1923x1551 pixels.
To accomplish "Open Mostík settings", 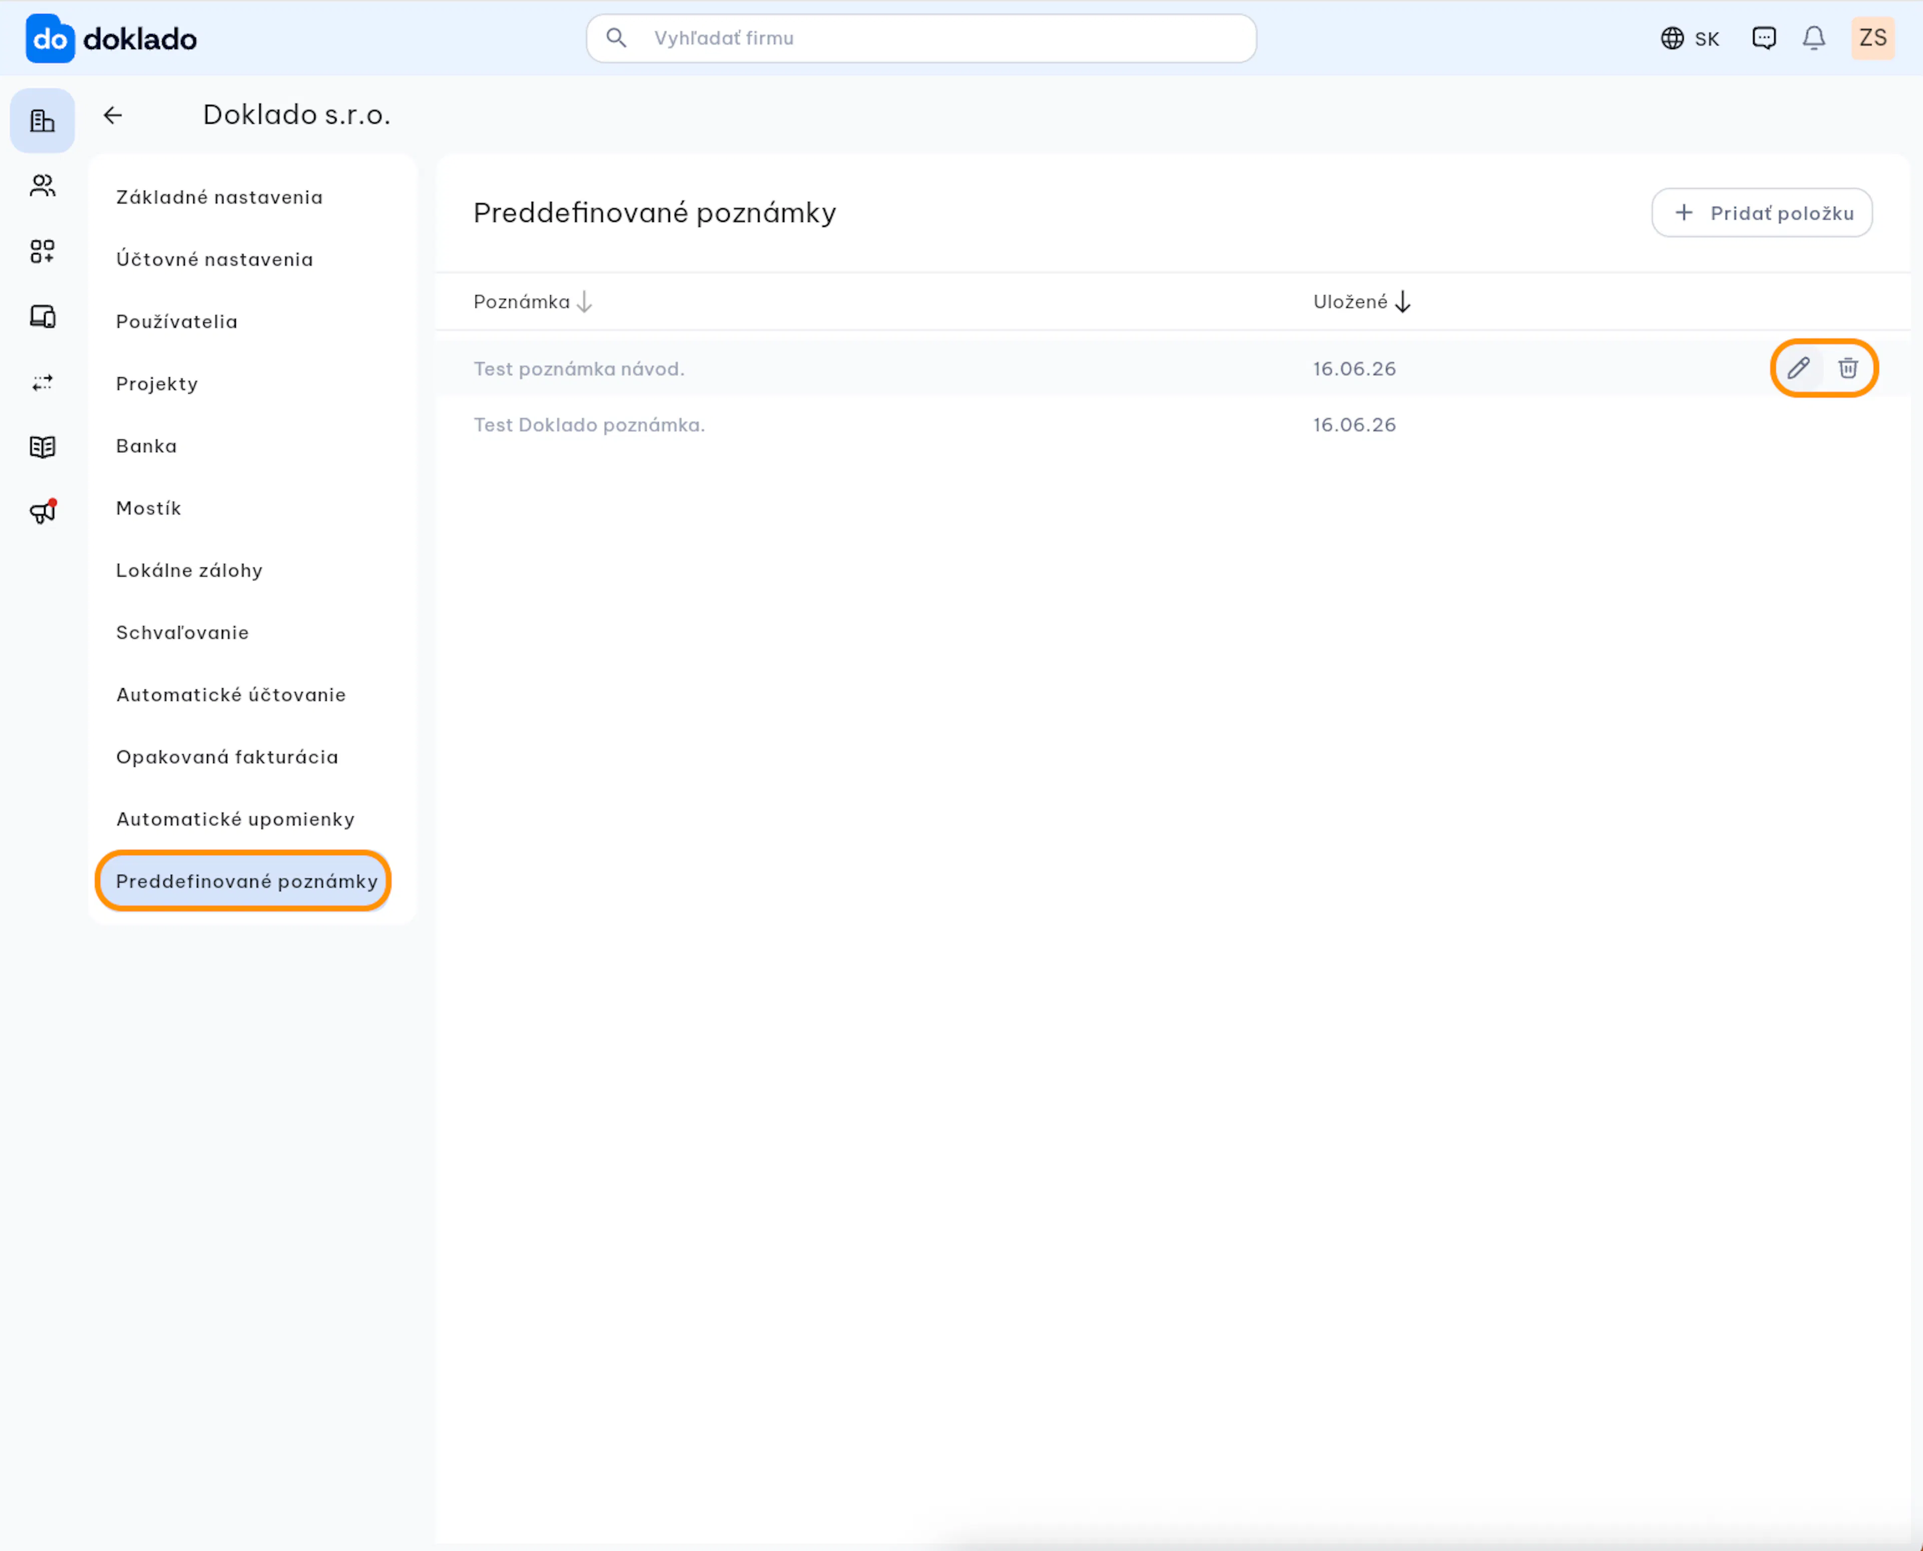I will [x=148, y=508].
